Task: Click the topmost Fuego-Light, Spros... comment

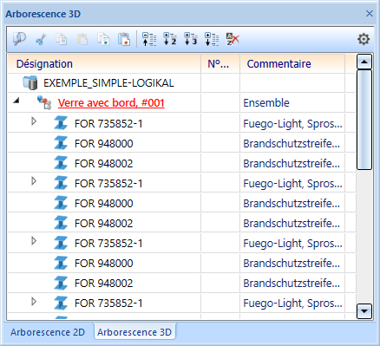Action: tap(292, 123)
